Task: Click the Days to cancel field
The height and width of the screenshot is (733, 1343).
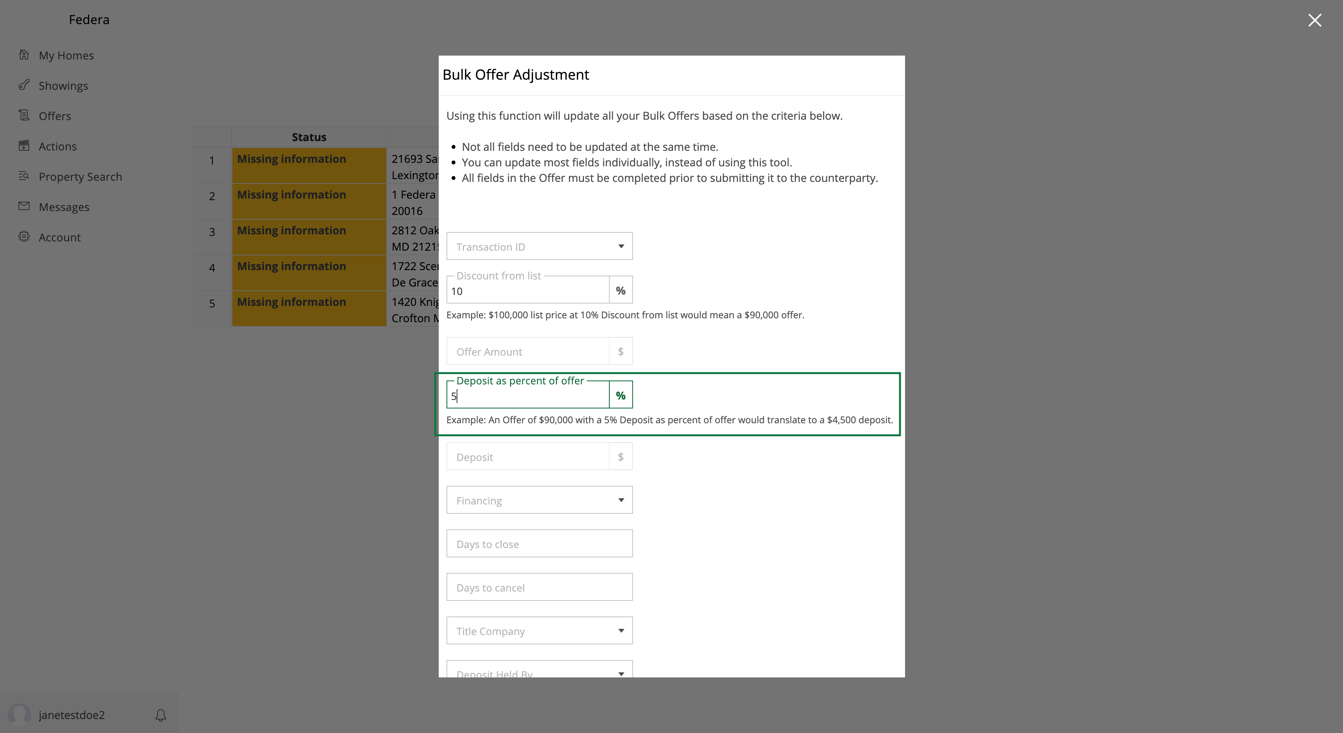Action: pyautogui.click(x=540, y=587)
